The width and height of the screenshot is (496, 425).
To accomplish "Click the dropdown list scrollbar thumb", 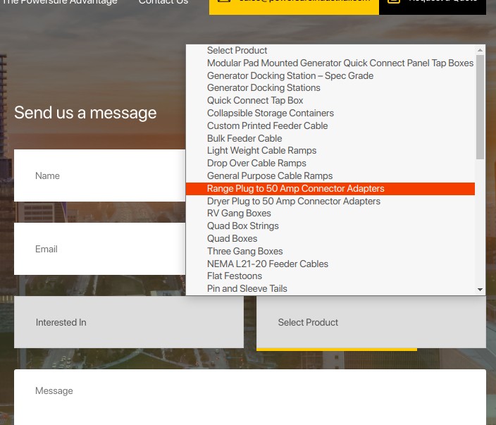I will point(480,106).
